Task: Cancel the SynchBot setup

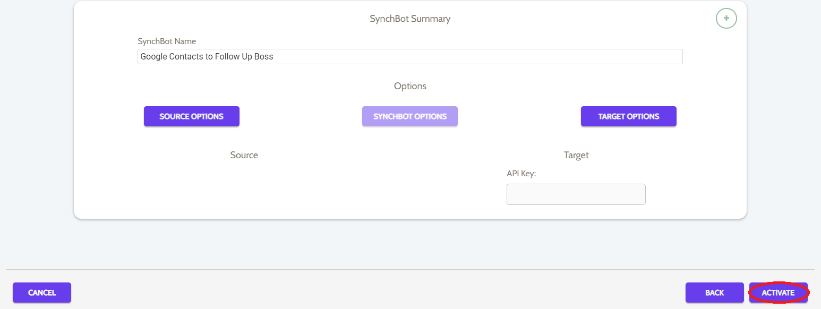Action: pyautogui.click(x=42, y=293)
